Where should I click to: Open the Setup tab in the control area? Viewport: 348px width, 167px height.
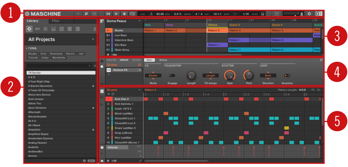coord(163,60)
